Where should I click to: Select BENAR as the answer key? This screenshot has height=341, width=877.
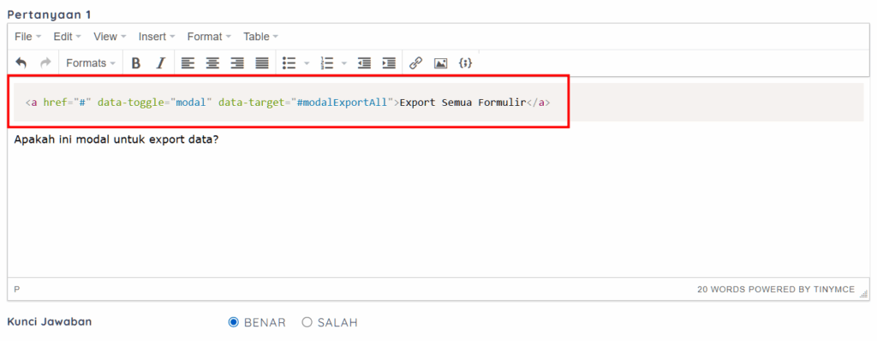(234, 322)
